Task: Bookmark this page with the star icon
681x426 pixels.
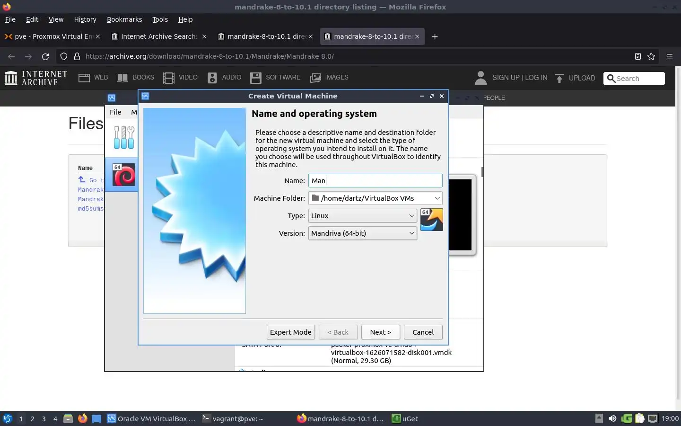Action: 651,56
